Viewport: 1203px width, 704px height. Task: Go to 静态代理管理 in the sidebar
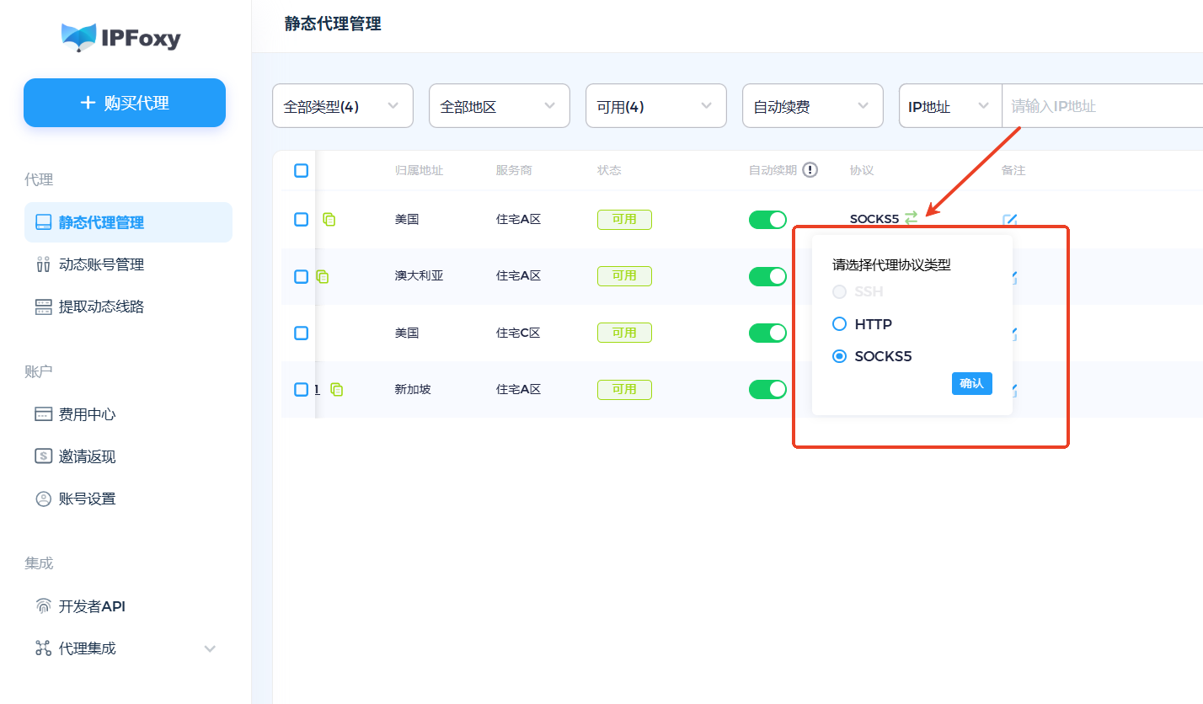click(x=128, y=222)
